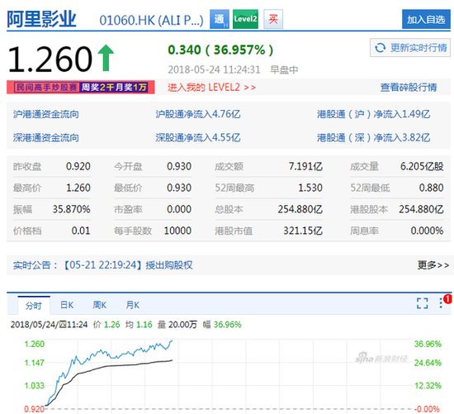Click the red notification badge on chart
454x414 pixels.
pyautogui.click(x=448, y=299)
